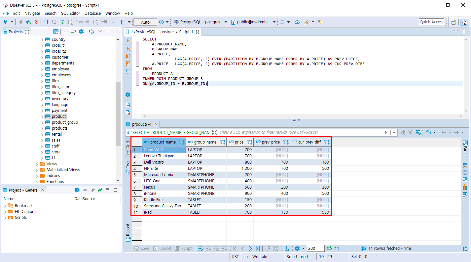The image size is (471, 262).
Task: Click the transaction log clock icon
Action: click(x=161, y=22)
